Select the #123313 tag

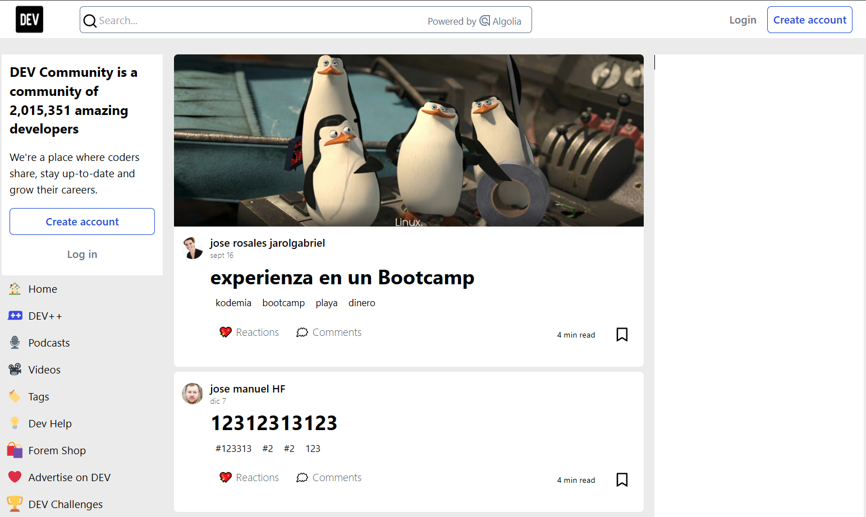[233, 449]
